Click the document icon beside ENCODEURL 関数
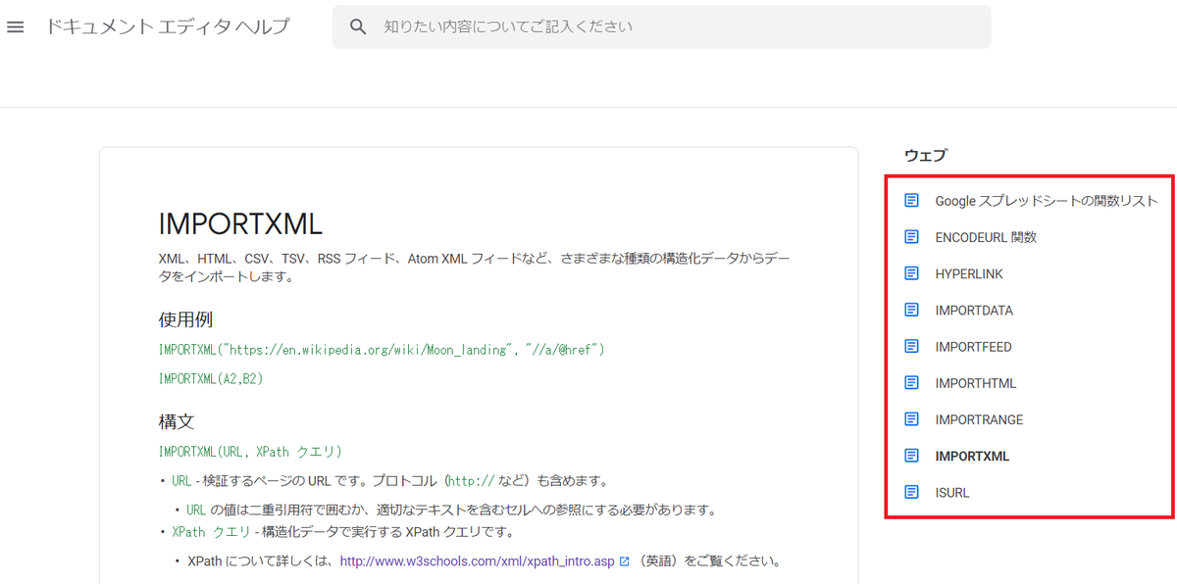 913,237
